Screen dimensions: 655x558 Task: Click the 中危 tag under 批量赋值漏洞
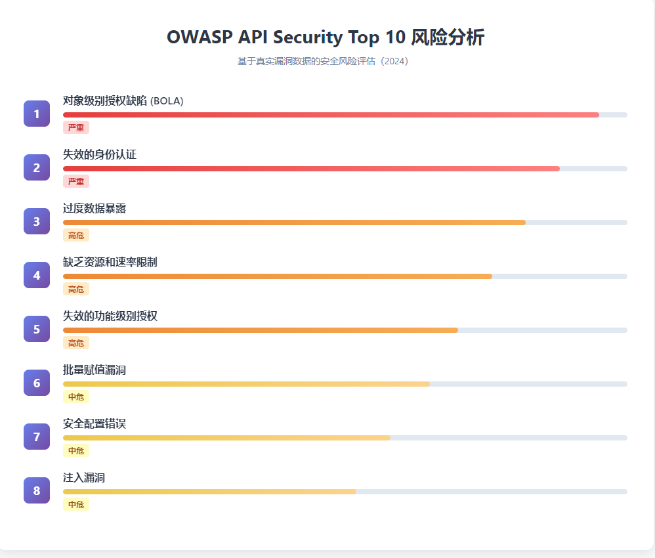click(76, 397)
